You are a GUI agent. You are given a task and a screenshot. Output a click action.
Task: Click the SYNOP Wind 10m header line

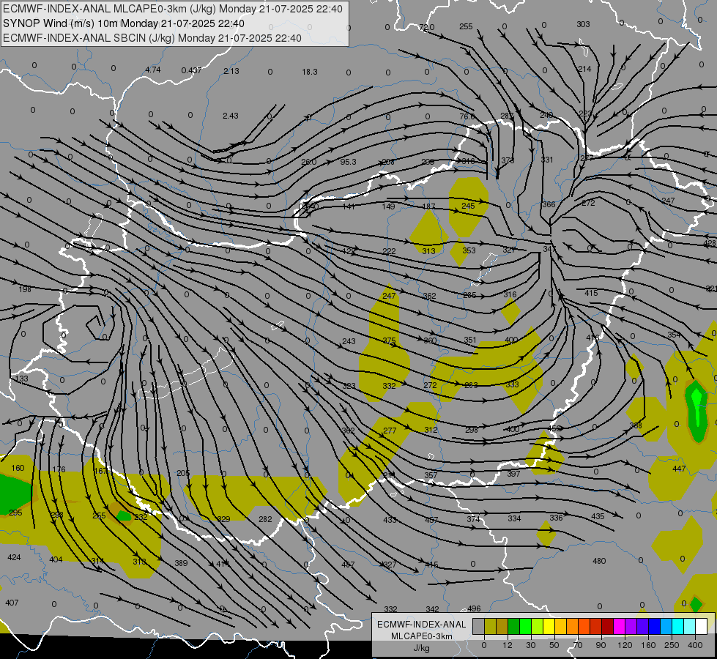pyautogui.click(x=124, y=23)
